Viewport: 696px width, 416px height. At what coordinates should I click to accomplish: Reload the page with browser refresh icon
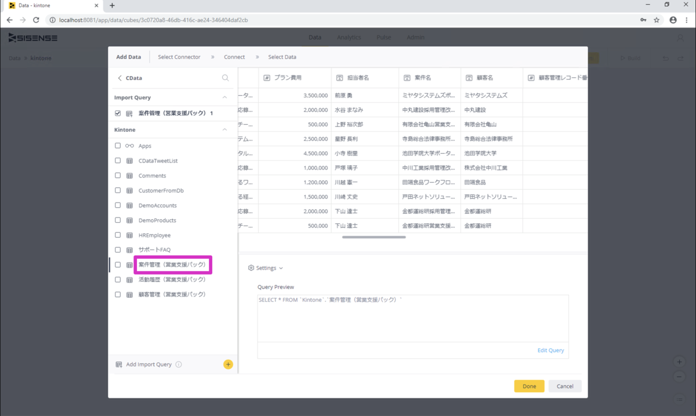pos(36,20)
